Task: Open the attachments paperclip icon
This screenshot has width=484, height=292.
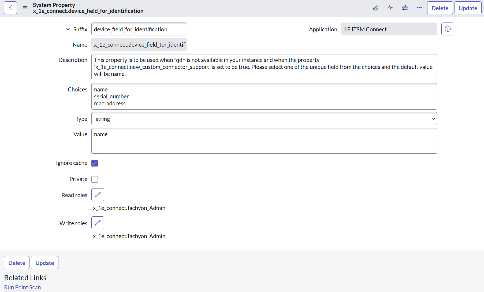Action: pyautogui.click(x=376, y=8)
